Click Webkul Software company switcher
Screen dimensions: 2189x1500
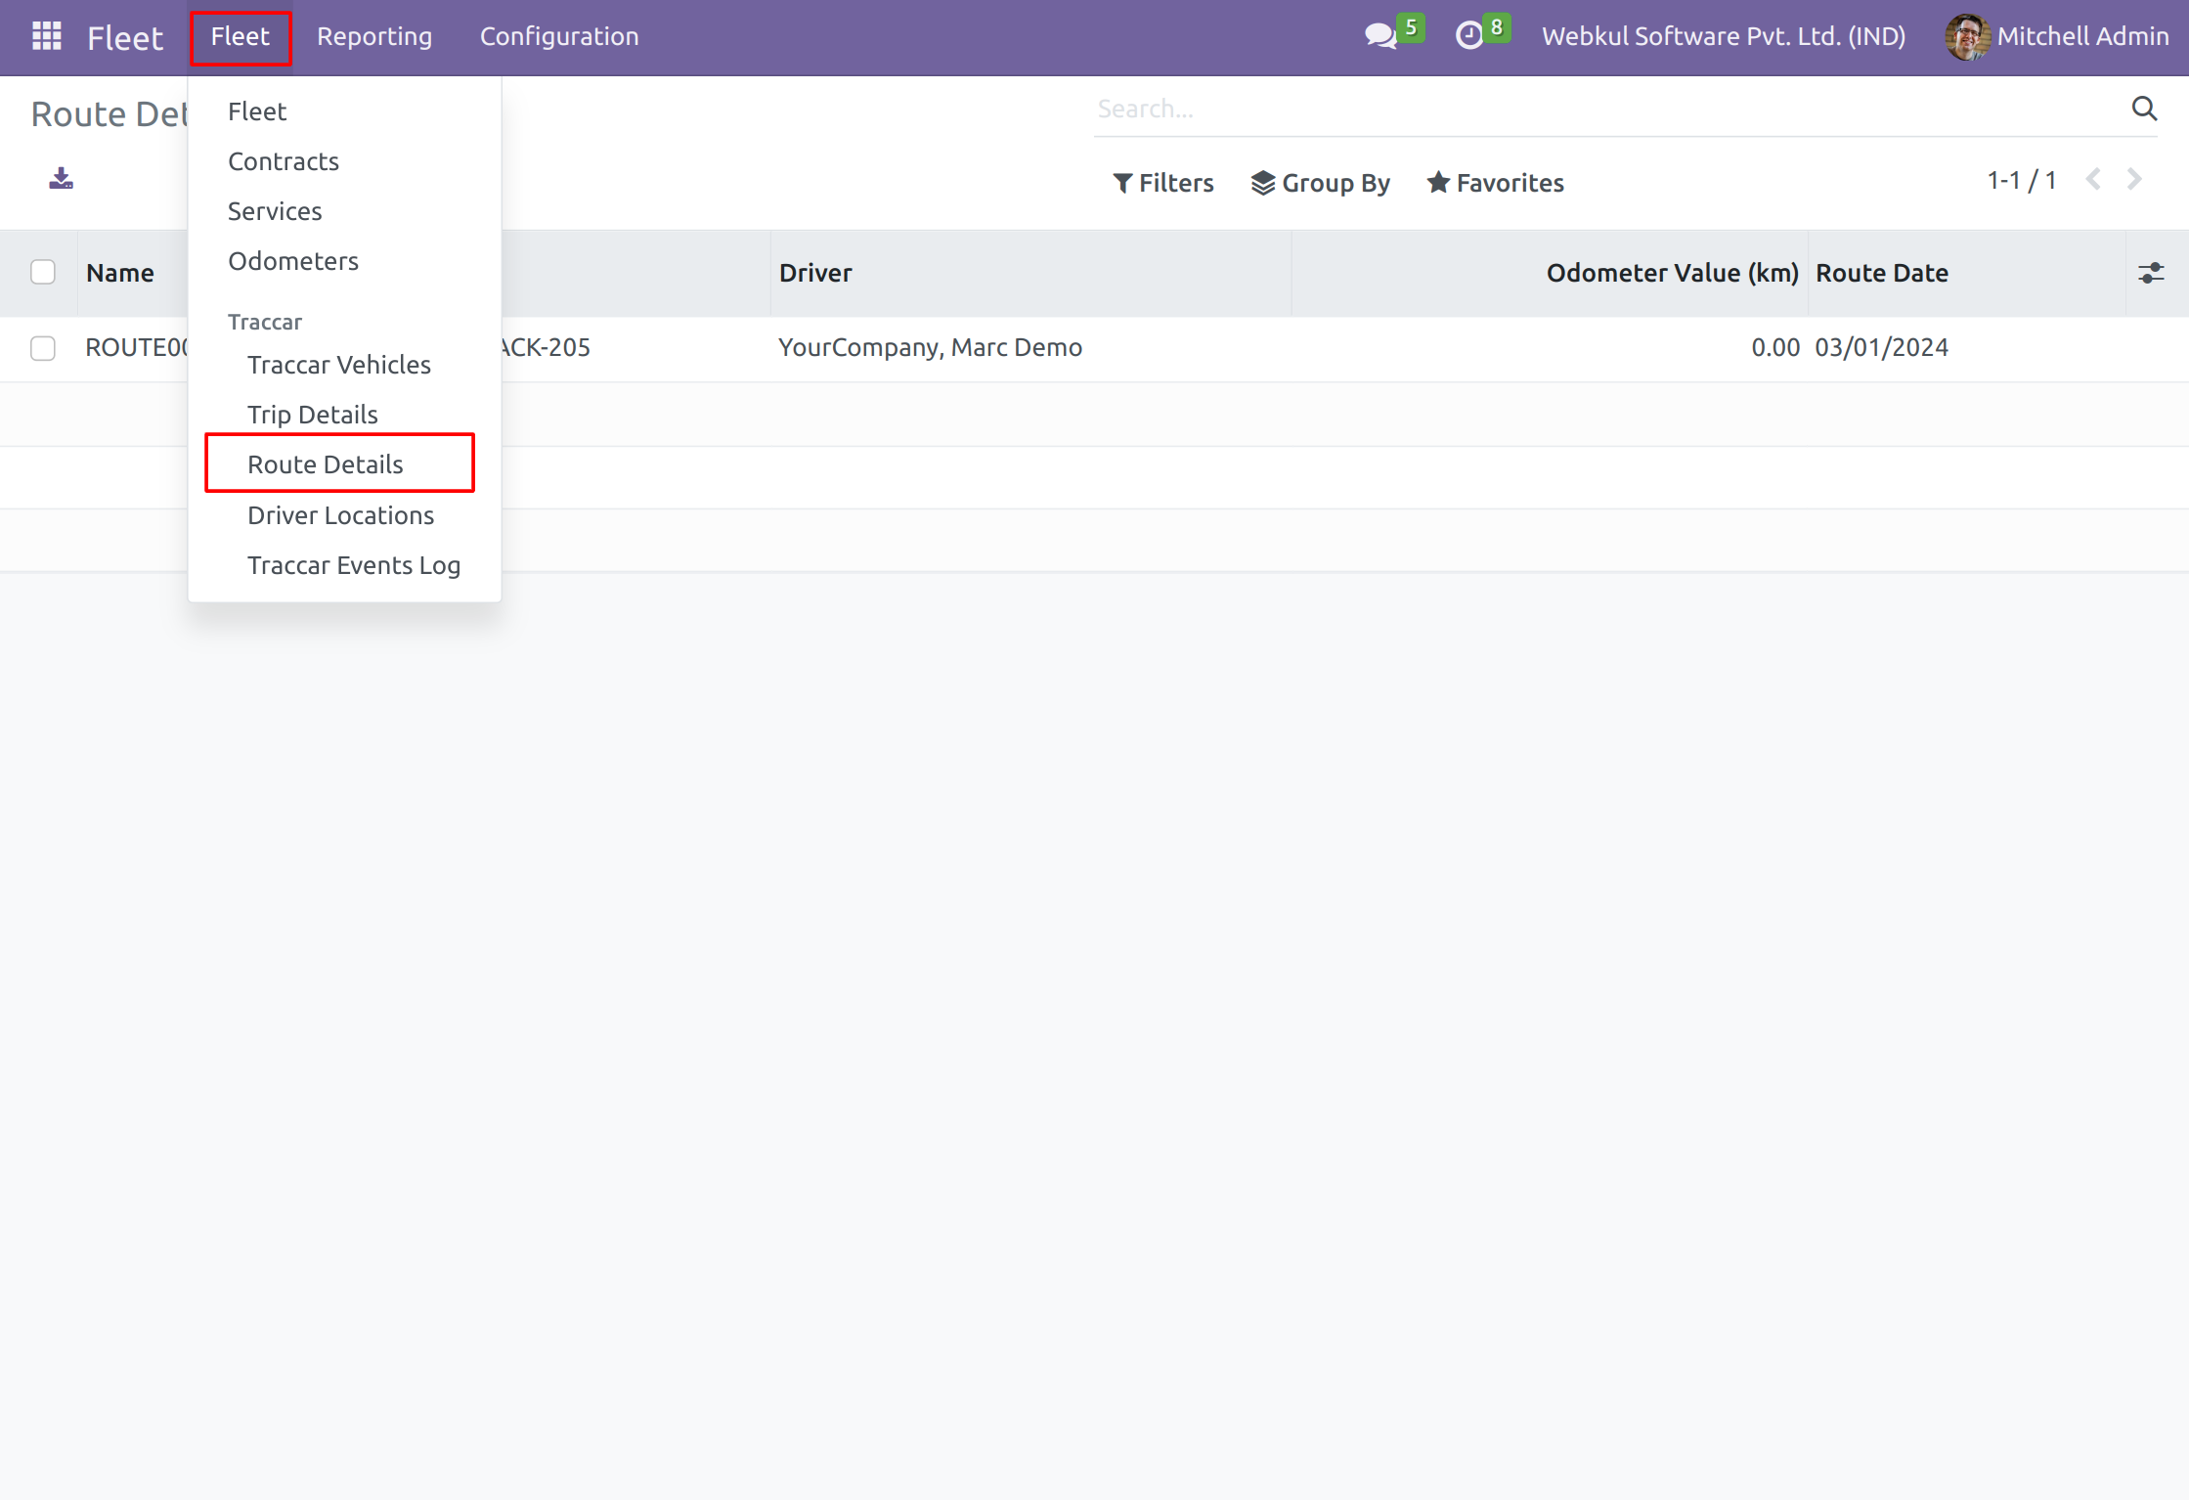coord(1723,36)
